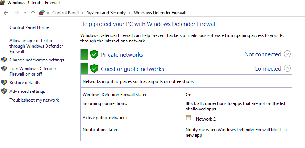Select the Network 2 entry text
This screenshot has width=305, height=148.
206,119
